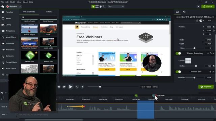
Task: Click the playback scrubber handle
Action: [x=100, y=87]
